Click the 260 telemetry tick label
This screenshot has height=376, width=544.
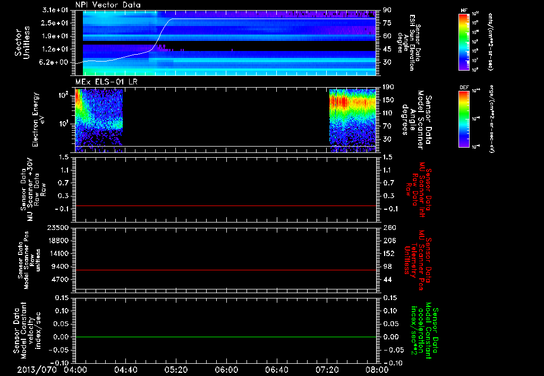click(388, 228)
